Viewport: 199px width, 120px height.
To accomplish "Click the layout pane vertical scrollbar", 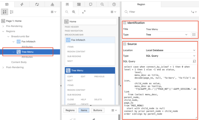I will [119, 51].
